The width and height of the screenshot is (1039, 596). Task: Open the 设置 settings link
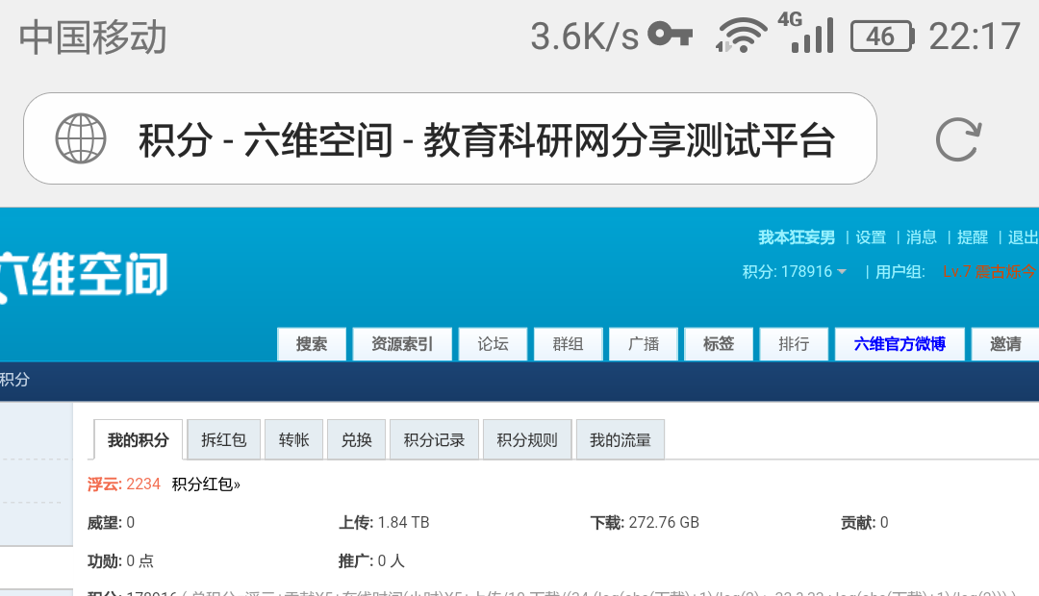point(871,237)
